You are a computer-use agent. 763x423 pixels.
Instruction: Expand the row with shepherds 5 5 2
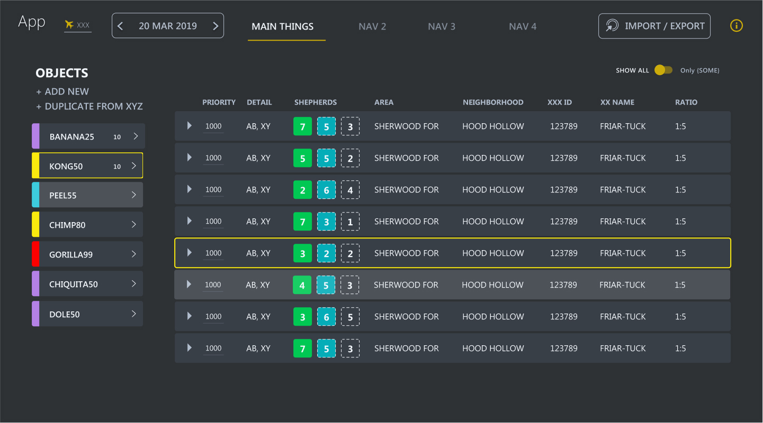(190, 158)
